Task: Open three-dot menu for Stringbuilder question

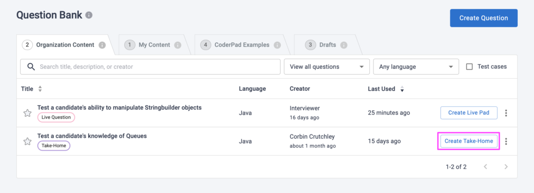Action: [x=506, y=113]
